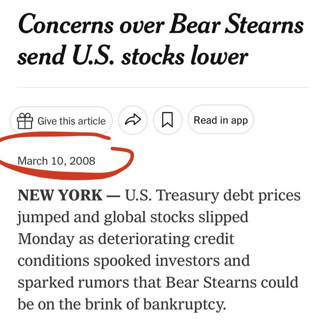Click the line 'conditions spooked investors and'

[x=134, y=261]
